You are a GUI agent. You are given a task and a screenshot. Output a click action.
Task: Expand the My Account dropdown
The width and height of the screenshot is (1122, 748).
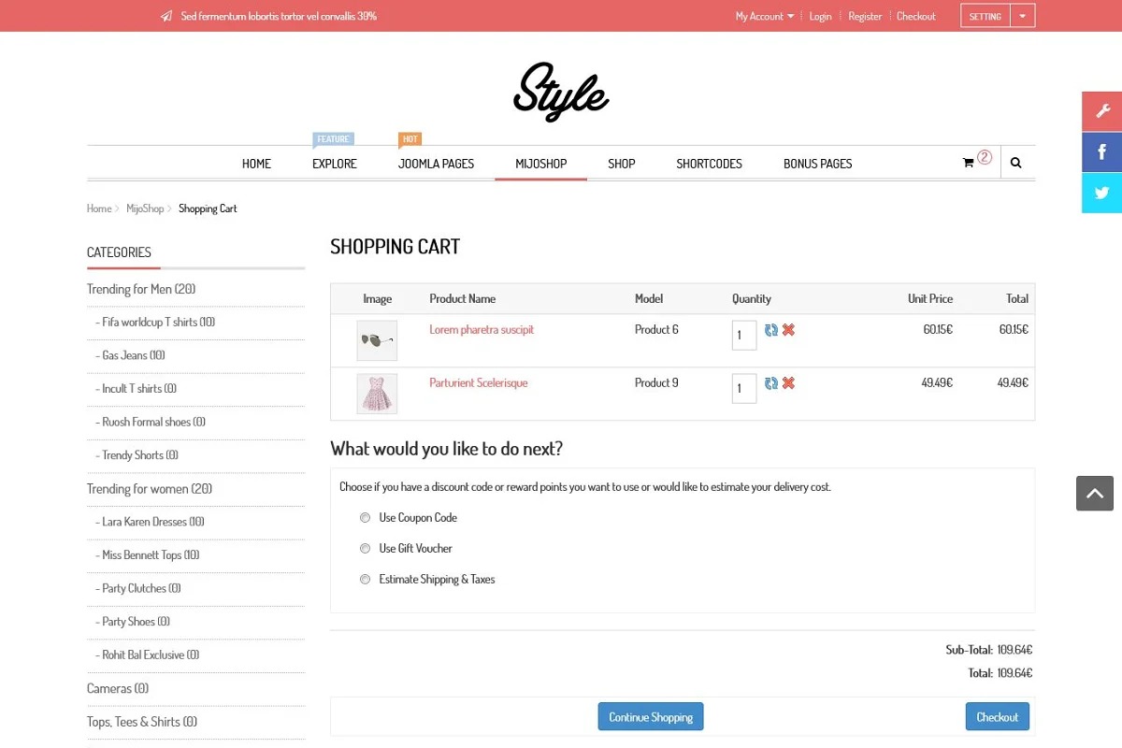pyautogui.click(x=764, y=16)
